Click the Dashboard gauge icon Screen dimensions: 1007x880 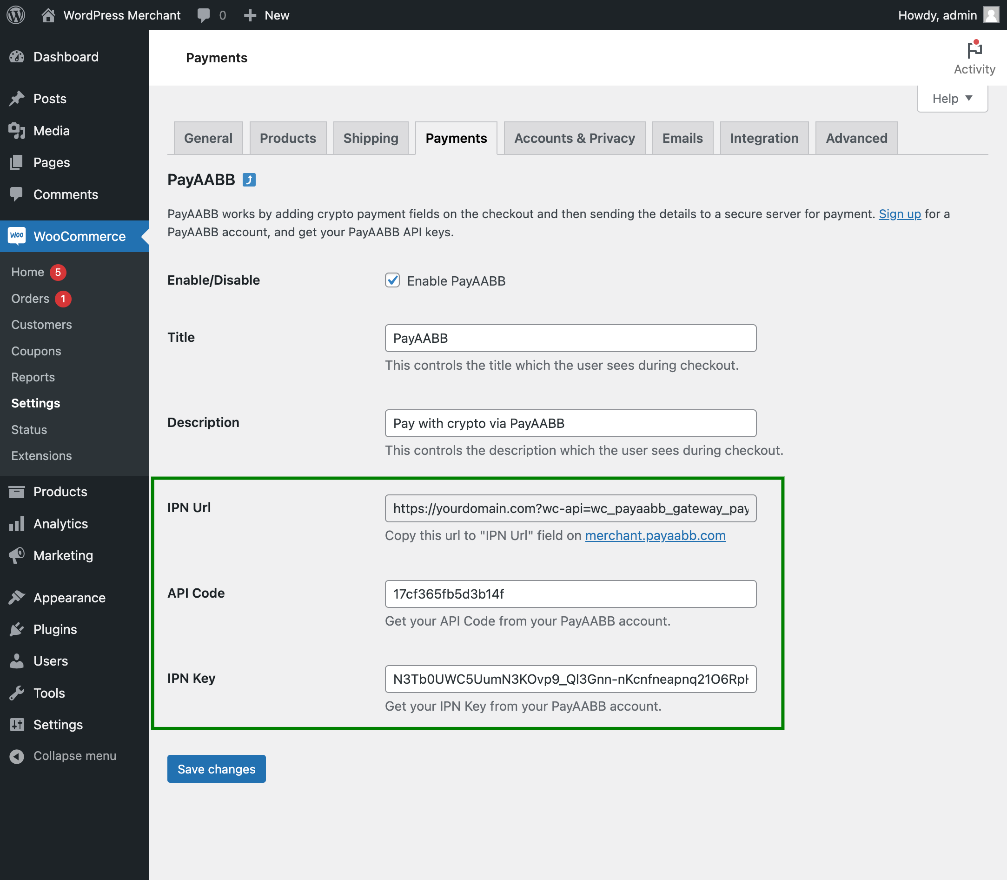(x=17, y=57)
